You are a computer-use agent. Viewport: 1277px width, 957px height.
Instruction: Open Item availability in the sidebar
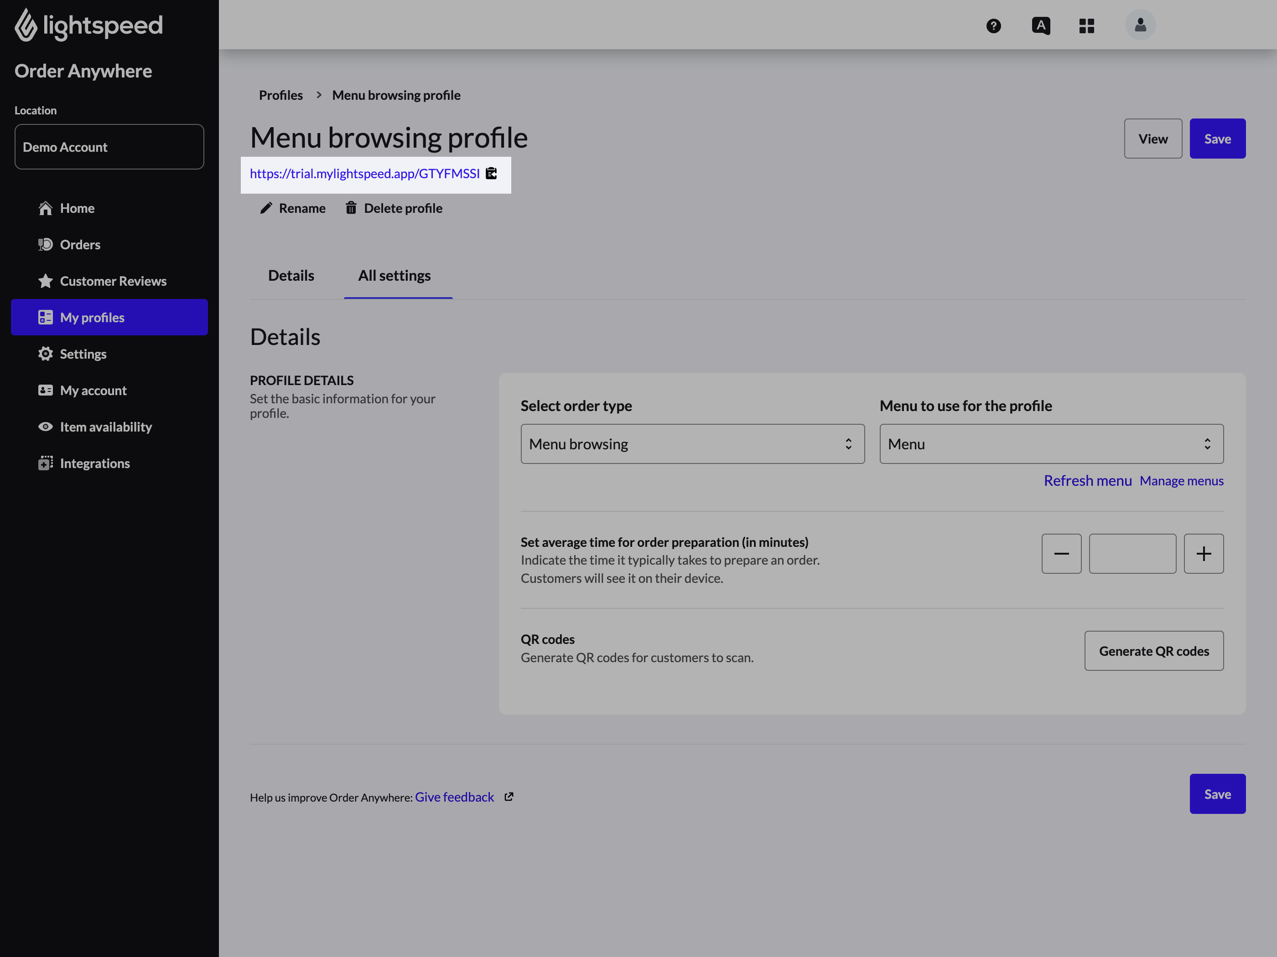109,426
